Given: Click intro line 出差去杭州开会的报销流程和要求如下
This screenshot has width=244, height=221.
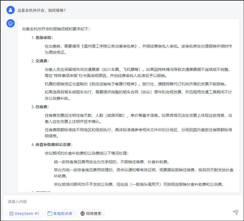Looking at the screenshot, I should [x=56, y=29].
